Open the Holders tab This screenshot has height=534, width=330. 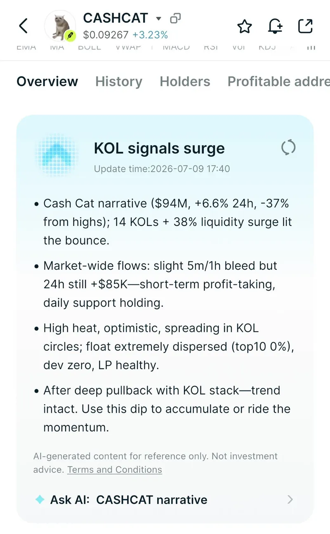(x=185, y=82)
